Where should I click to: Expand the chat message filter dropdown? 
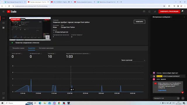[x=162, y=17]
